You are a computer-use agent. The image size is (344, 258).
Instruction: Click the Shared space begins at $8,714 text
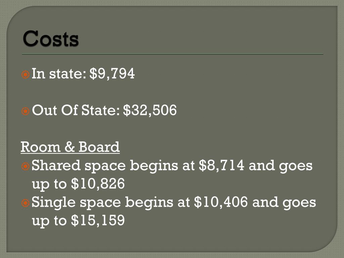click(x=138, y=166)
